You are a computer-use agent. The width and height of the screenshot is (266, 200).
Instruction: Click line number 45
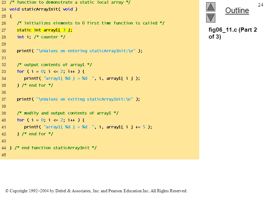(x=4, y=155)
